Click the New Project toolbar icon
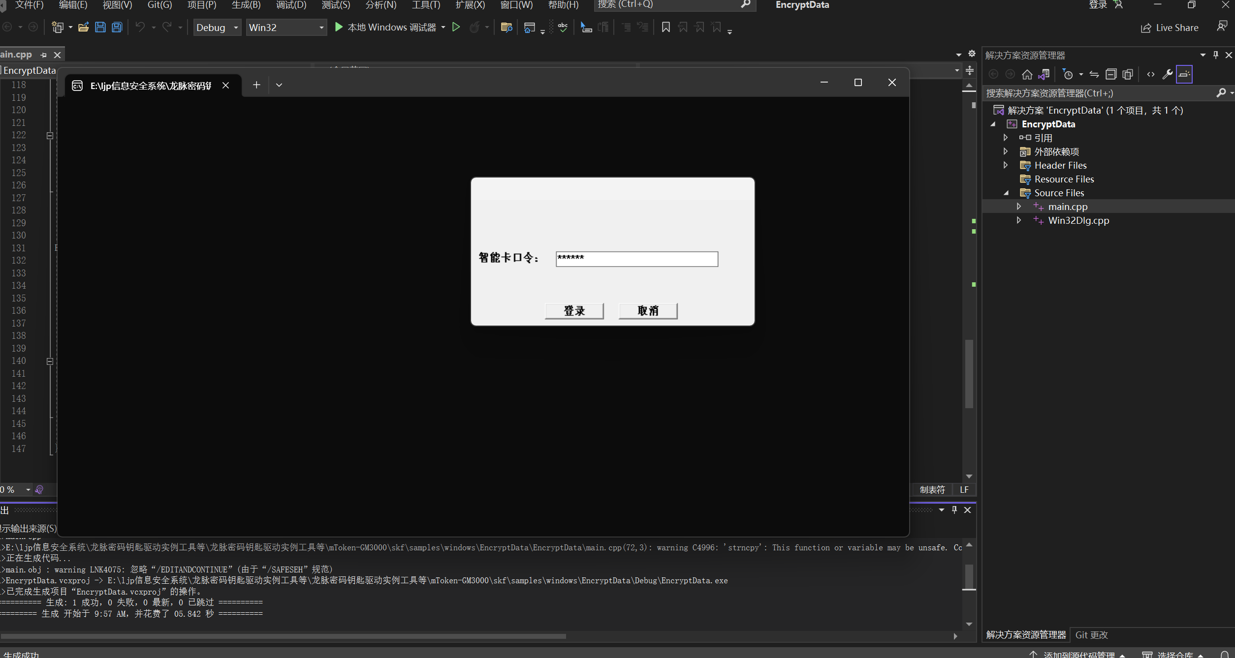 coord(58,28)
